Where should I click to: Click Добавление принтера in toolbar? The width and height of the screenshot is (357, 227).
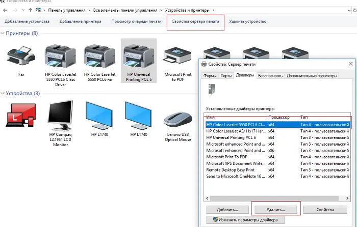tap(80, 21)
